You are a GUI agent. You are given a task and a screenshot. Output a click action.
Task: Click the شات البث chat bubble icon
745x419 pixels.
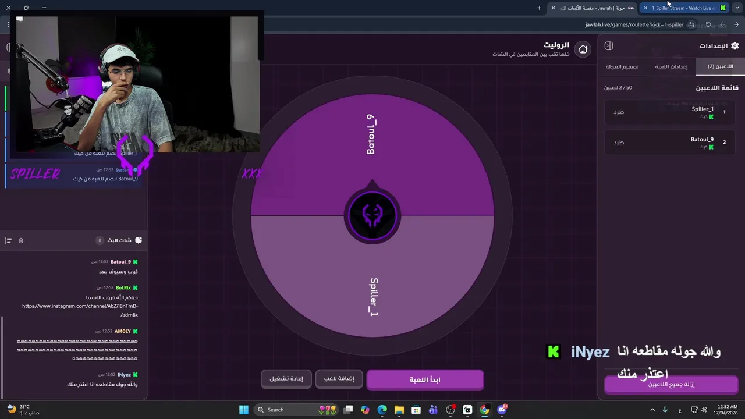(139, 240)
